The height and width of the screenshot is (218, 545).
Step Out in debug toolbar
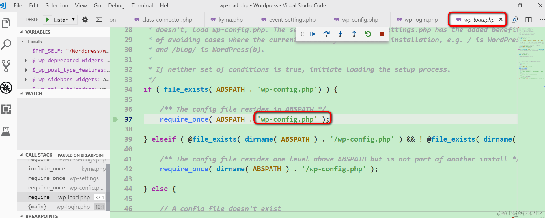[354, 34]
